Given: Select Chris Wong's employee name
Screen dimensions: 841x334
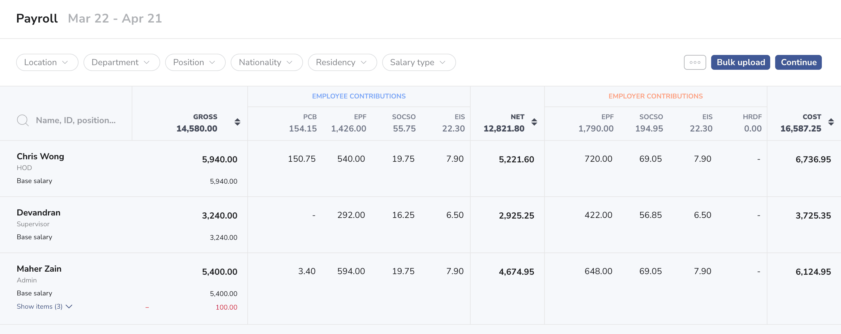Looking at the screenshot, I should (40, 157).
